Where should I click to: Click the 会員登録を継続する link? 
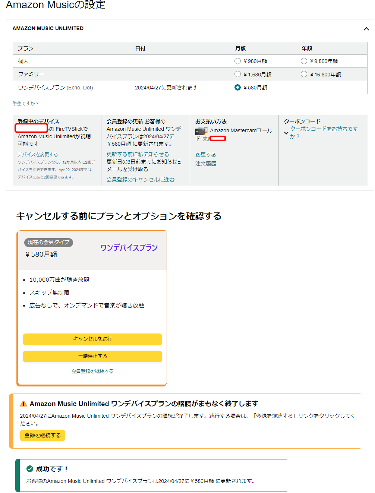(92, 371)
